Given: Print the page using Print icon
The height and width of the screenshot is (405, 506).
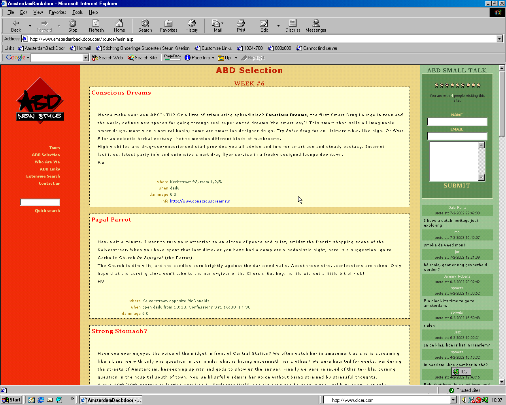Looking at the screenshot, I should click(241, 26).
